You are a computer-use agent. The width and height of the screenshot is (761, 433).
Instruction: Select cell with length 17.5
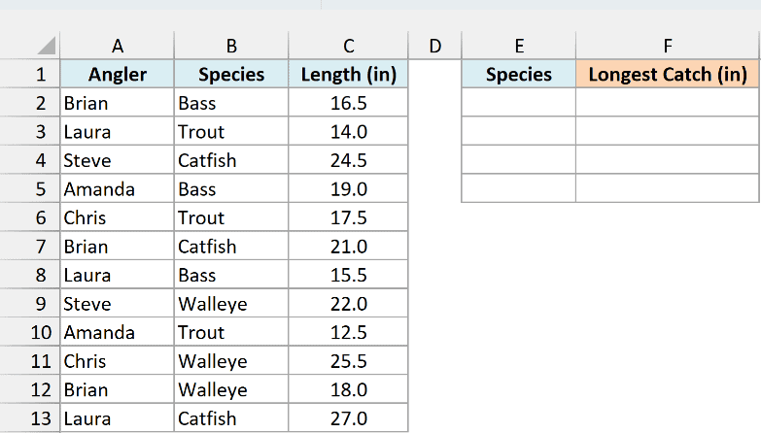[x=349, y=217]
